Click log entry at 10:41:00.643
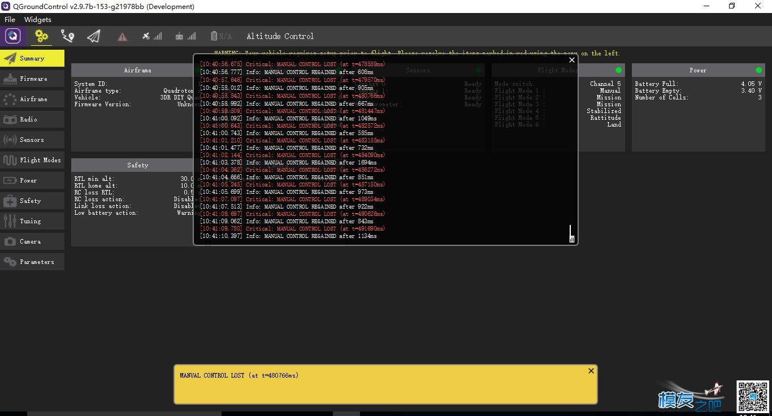The height and width of the screenshot is (416, 772). (293, 126)
